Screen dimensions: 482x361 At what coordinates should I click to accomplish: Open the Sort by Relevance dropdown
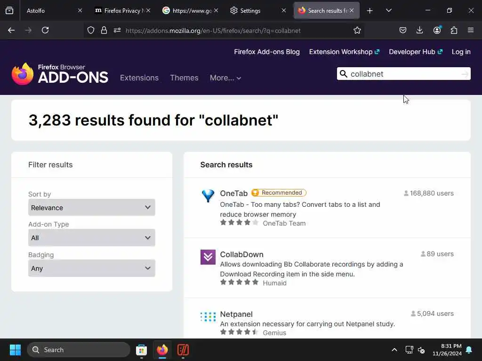click(92, 207)
